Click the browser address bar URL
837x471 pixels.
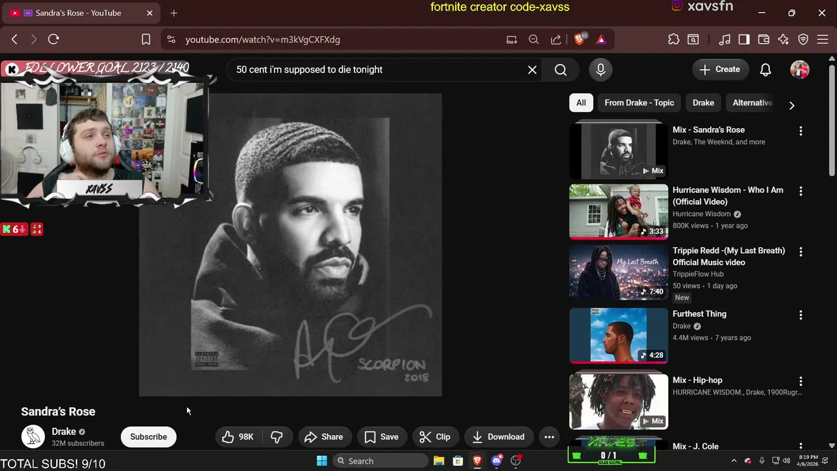pyautogui.click(x=262, y=39)
